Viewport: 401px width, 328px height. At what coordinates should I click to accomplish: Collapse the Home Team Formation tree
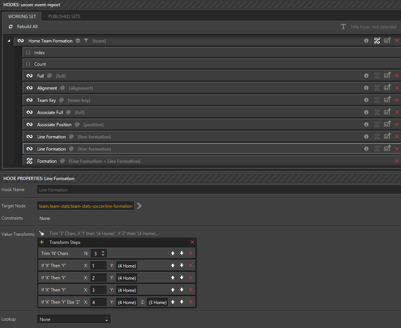click(9, 41)
